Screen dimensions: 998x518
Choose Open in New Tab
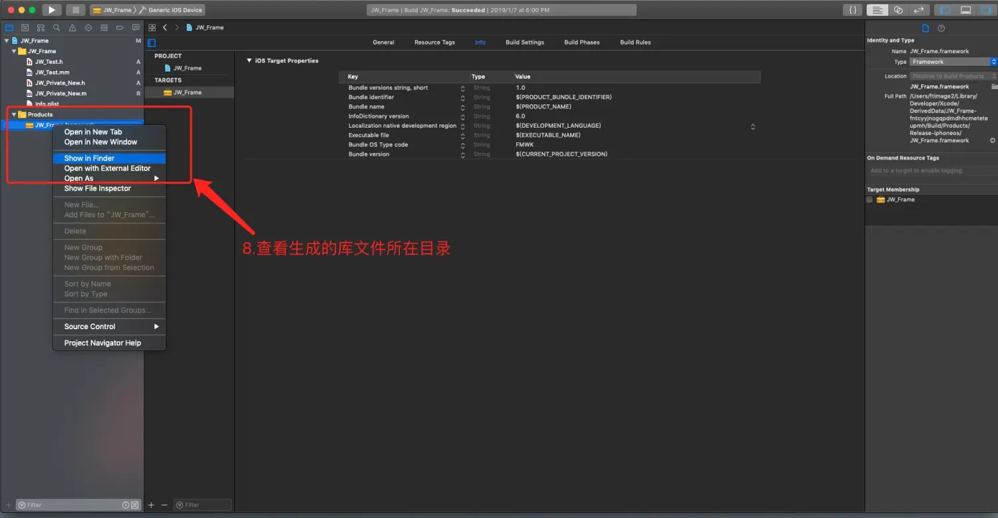point(109,132)
